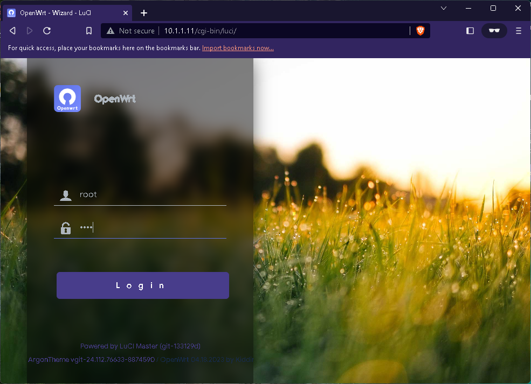This screenshot has height=384, width=531.
Task: Click the Import bookmarks now link
Action: [x=238, y=48]
